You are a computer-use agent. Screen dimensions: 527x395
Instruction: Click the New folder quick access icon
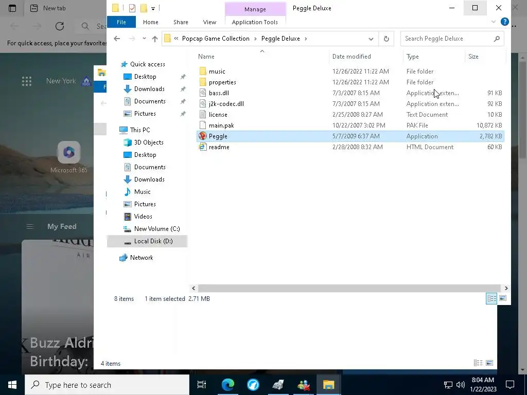click(144, 8)
